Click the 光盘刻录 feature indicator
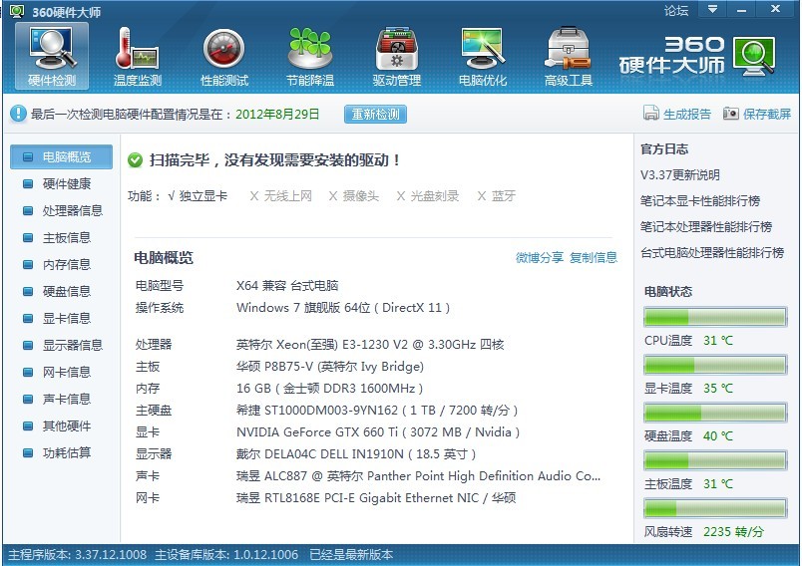The height and width of the screenshot is (566, 802). (x=428, y=196)
